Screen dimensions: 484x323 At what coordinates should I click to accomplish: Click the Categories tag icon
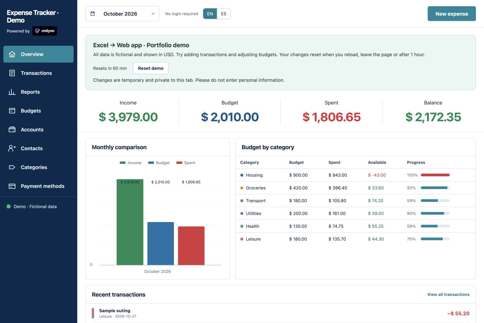(x=12, y=167)
